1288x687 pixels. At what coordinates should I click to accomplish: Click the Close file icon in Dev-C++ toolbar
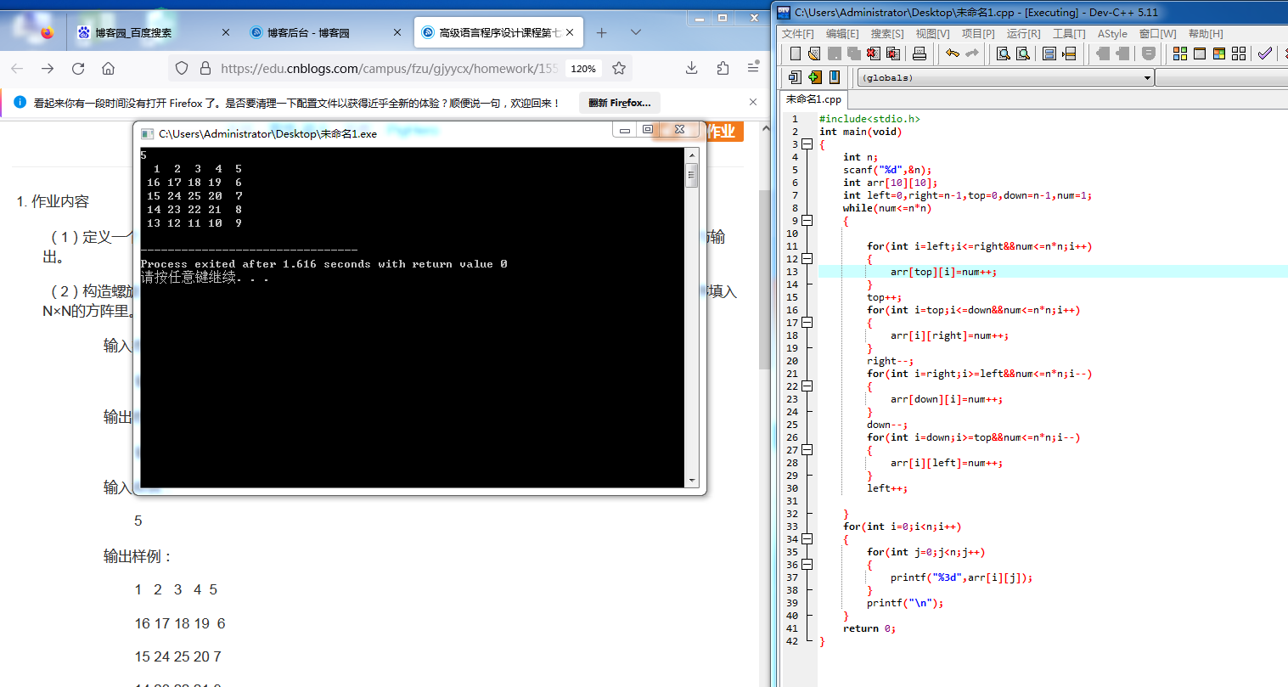[x=874, y=53]
